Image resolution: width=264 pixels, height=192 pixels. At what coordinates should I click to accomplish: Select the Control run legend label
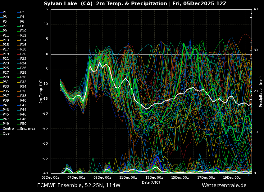tap(8, 129)
